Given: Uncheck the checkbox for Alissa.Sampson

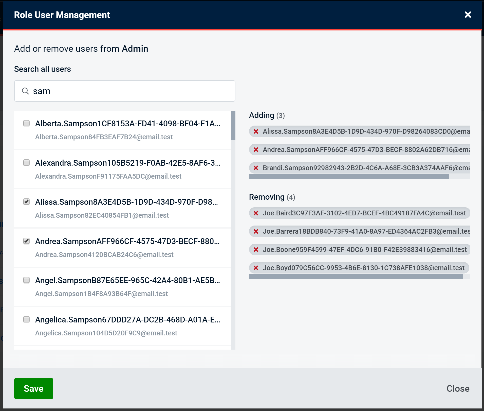Looking at the screenshot, I should [26, 202].
